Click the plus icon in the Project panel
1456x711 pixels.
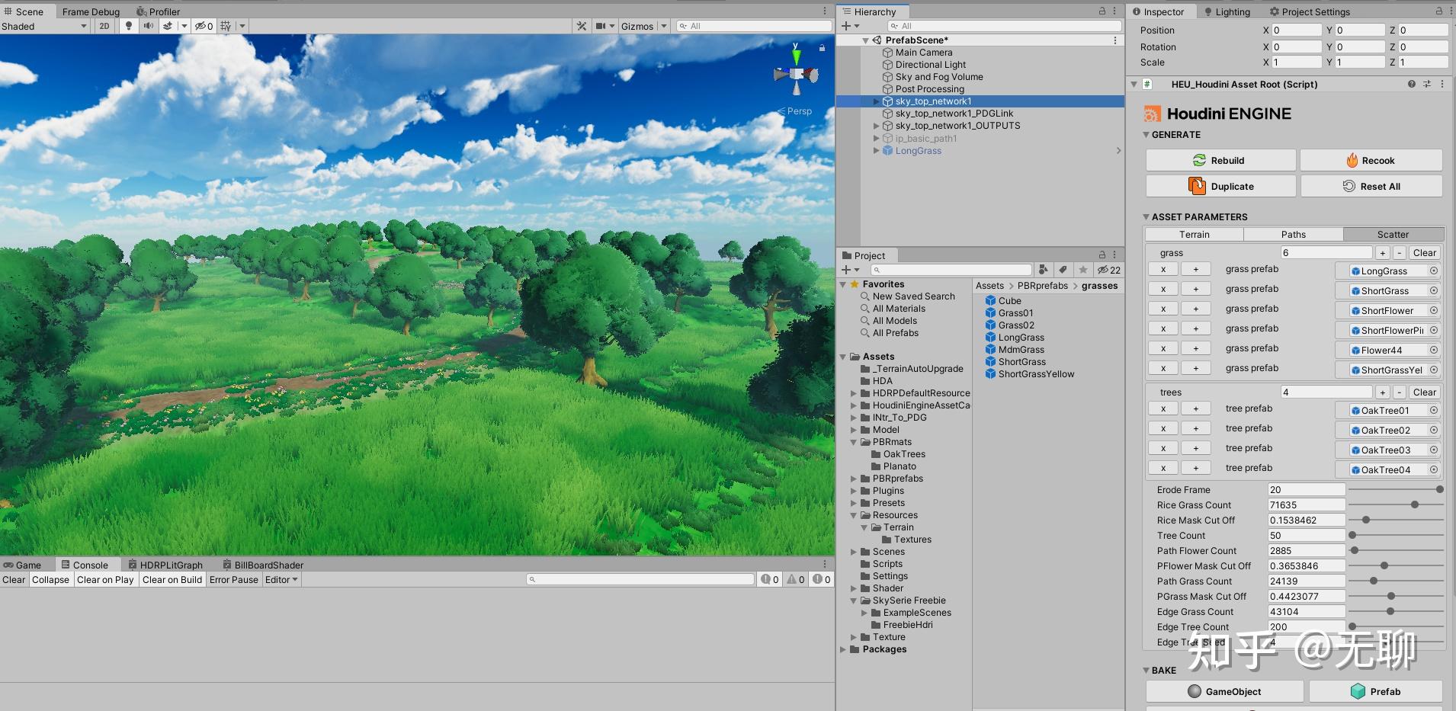pyautogui.click(x=846, y=269)
